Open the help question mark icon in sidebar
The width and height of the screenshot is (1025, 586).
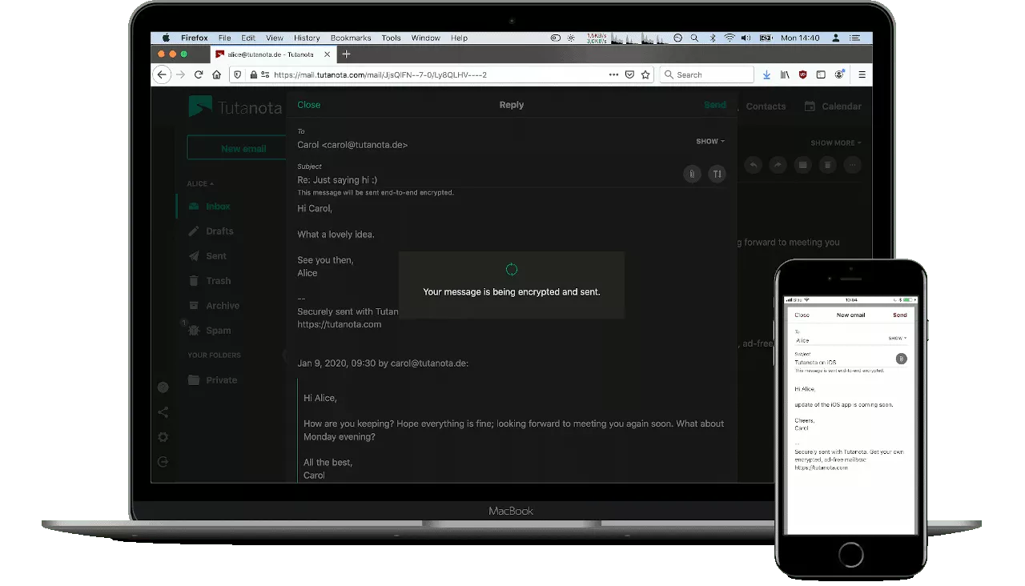[x=163, y=387]
